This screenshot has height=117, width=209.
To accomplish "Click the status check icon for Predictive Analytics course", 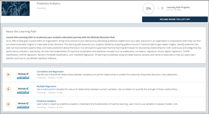I will point(8,104).
